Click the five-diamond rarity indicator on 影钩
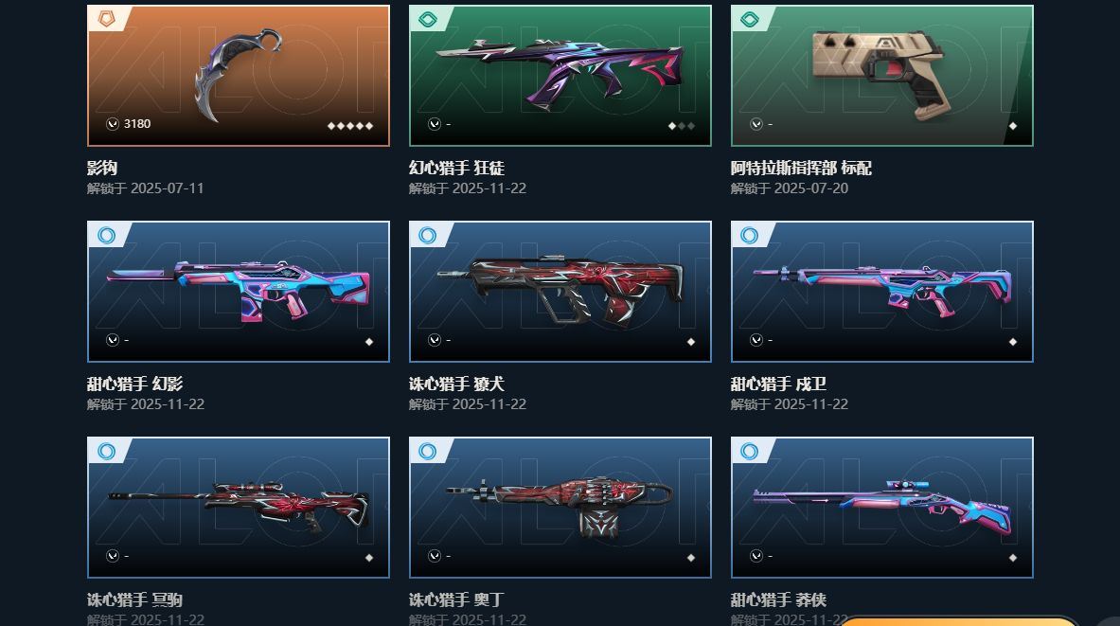 350,126
